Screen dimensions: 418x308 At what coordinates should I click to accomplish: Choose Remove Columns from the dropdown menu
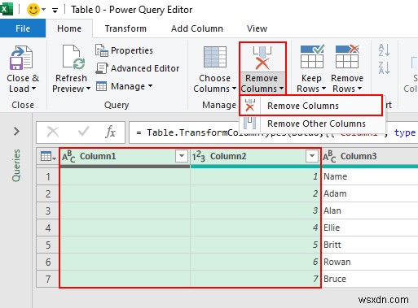(x=311, y=106)
